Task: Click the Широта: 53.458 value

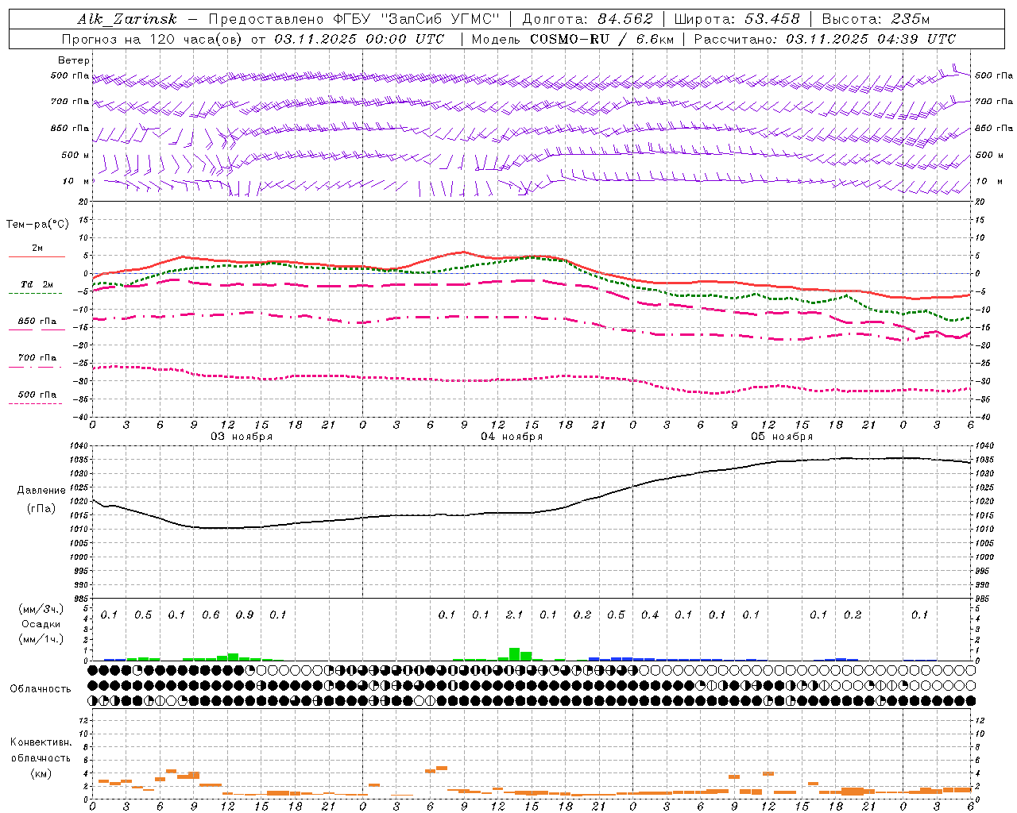Action: (x=737, y=19)
